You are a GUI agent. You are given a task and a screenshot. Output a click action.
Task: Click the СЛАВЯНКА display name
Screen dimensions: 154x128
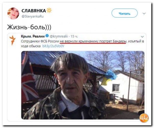tap(34, 11)
